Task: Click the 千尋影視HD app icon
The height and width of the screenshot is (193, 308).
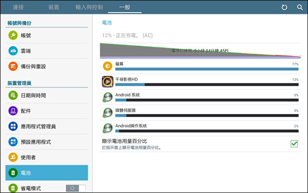Action: pos(107,81)
